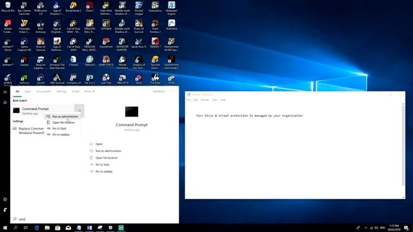The height and width of the screenshot is (232, 413).
Task: Select Amnesia The Dark Descent icon
Action: (x=57, y=63)
